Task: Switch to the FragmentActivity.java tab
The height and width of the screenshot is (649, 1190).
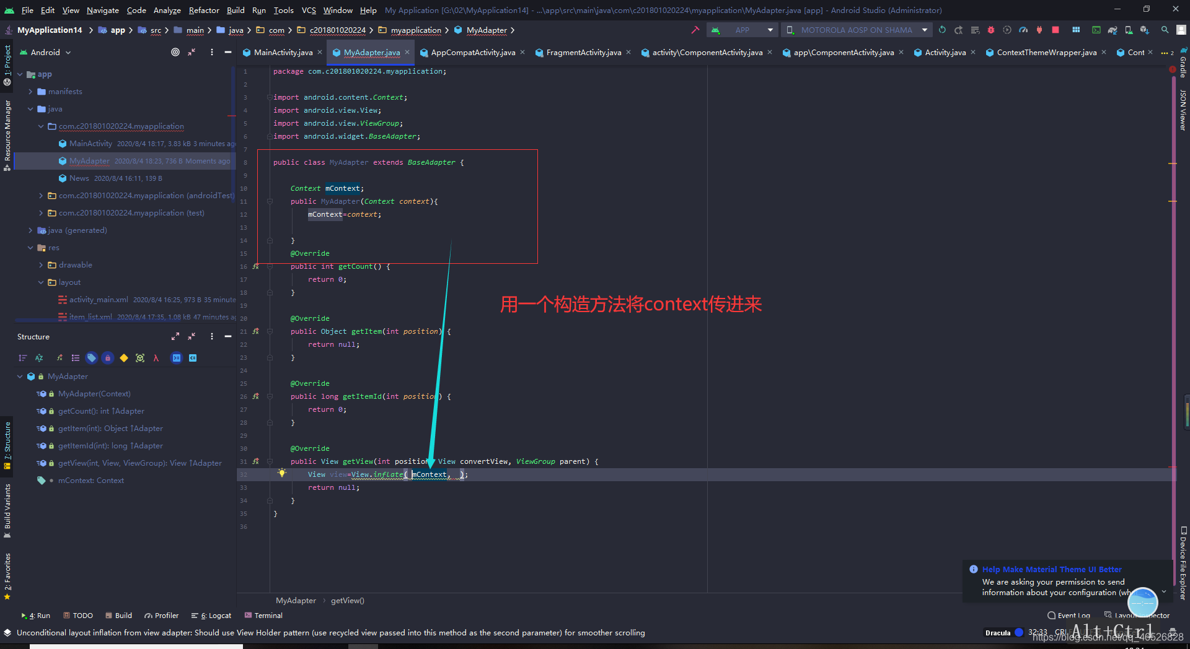Action: pos(584,53)
